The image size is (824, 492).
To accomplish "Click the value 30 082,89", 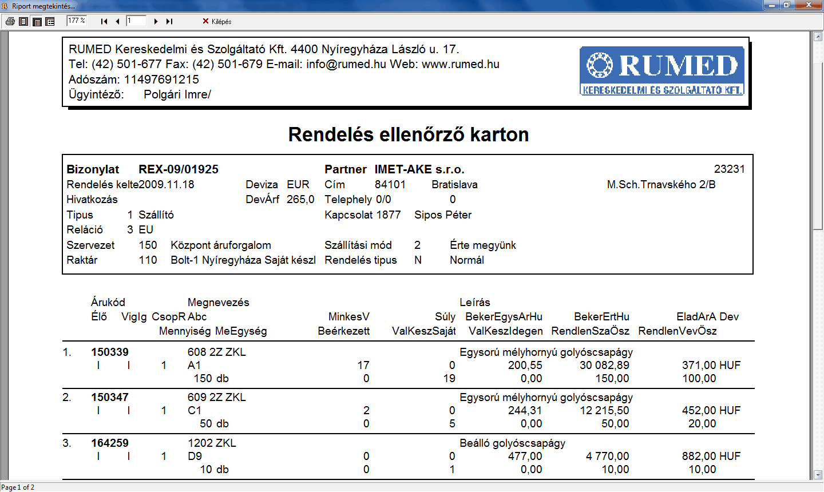I will 604,365.
